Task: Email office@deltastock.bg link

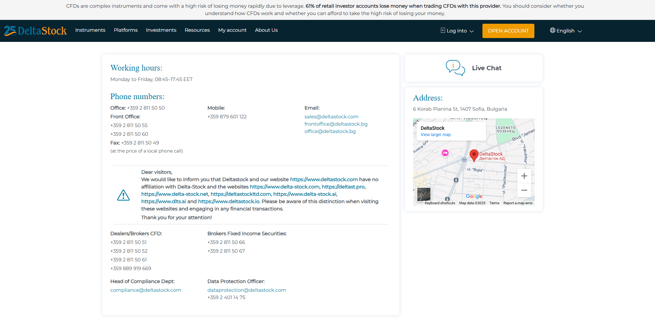Action: [x=330, y=131]
